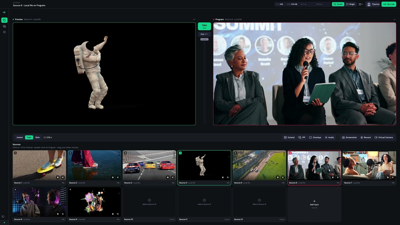Pause playback on Source 9 thumbnail
Image resolution: width=400 pixels, height=225 pixels.
pyautogui.click(x=113, y=214)
